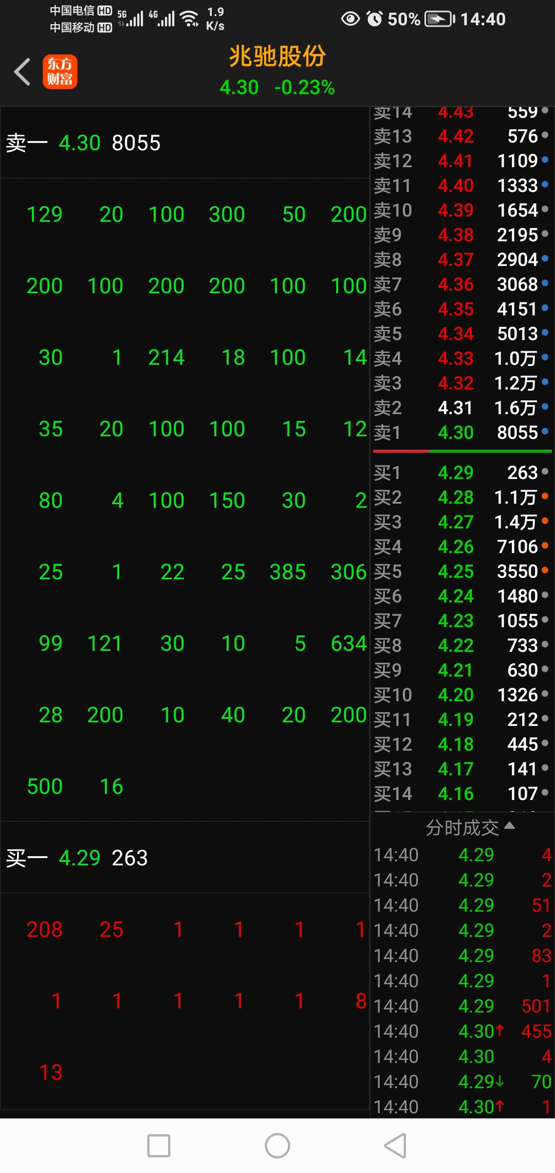
Task: Tap the buy queue order 8
Action: [361, 1001]
